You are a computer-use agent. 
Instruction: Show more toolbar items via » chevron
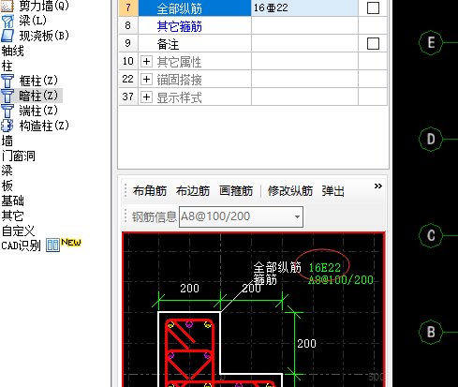pyautogui.click(x=378, y=186)
